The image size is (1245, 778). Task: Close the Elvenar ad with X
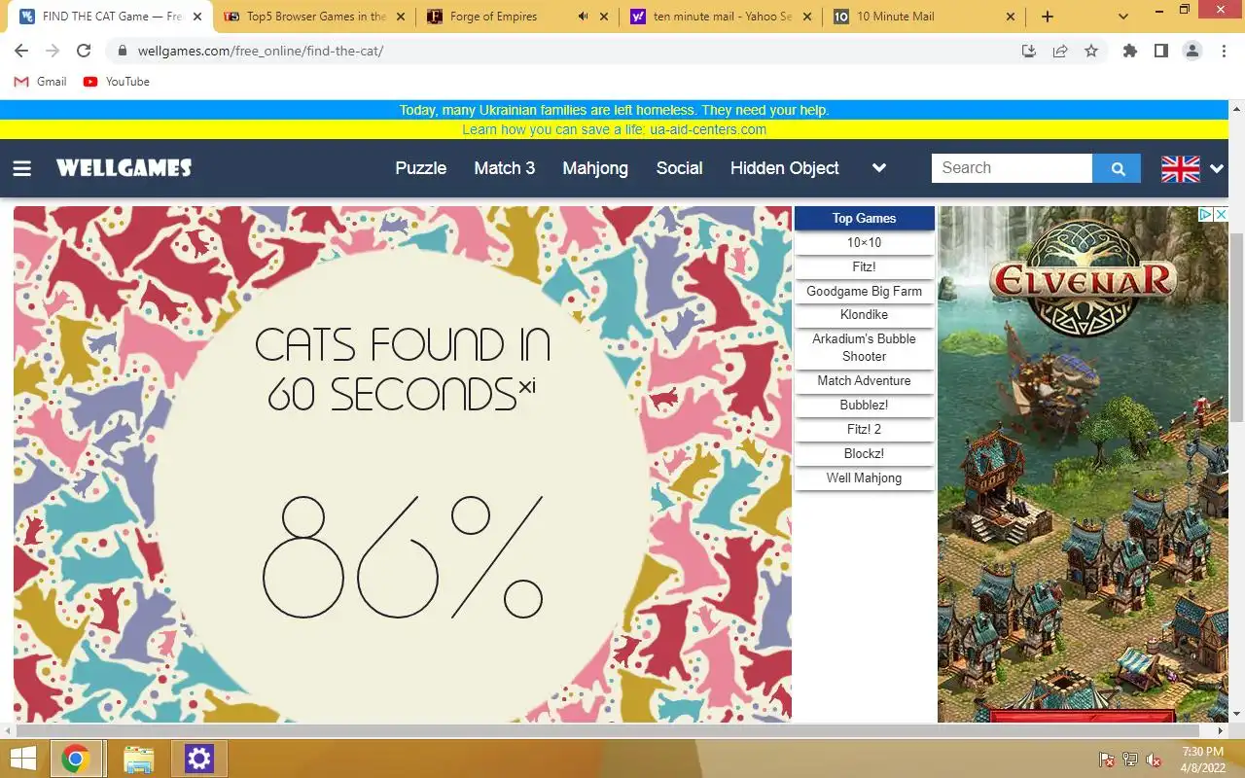pyautogui.click(x=1221, y=214)
